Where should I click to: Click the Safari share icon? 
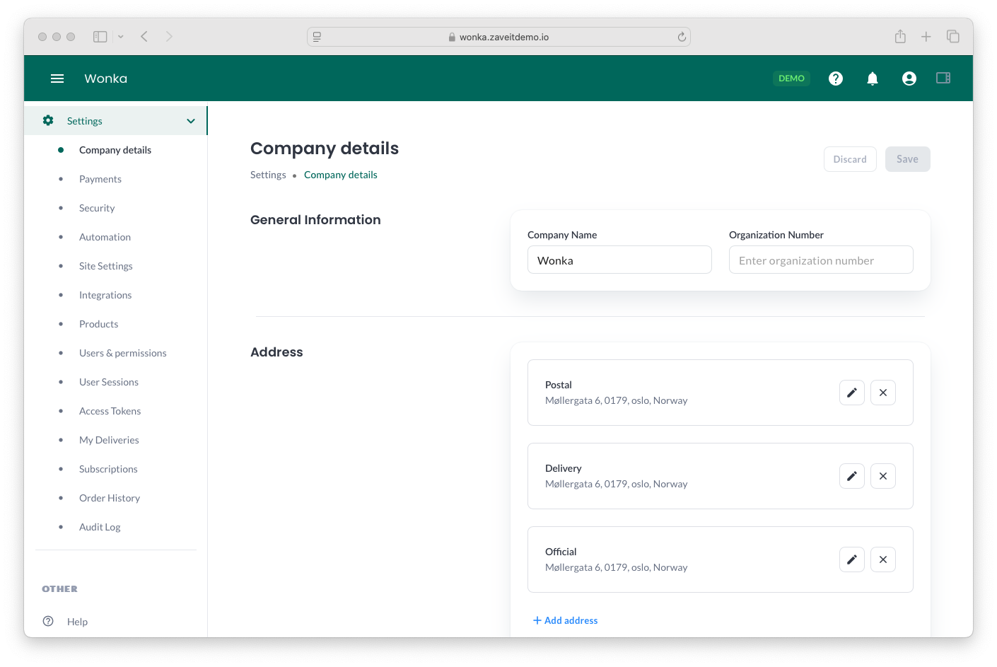click(x=900, y=36)
